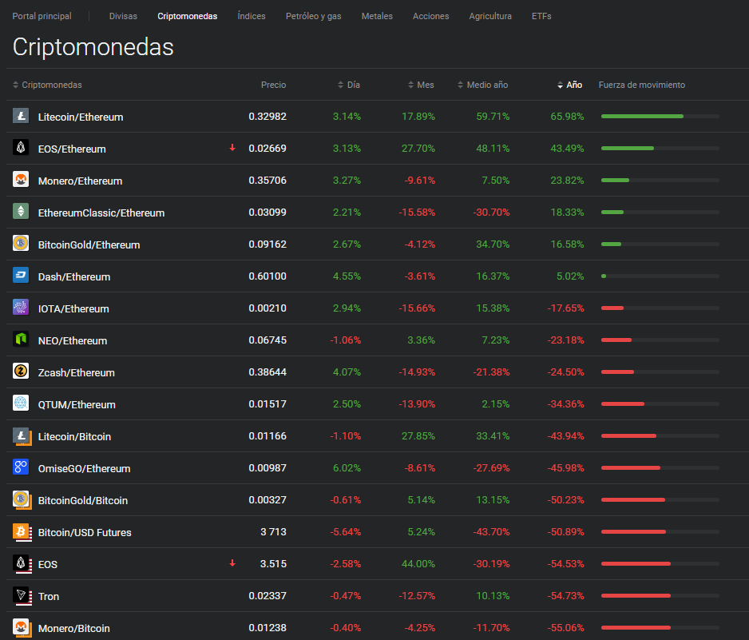This screenshot has height=640, width=749.
Task: Click the QTUM/Ethereum coin icon
Action: 21,403
